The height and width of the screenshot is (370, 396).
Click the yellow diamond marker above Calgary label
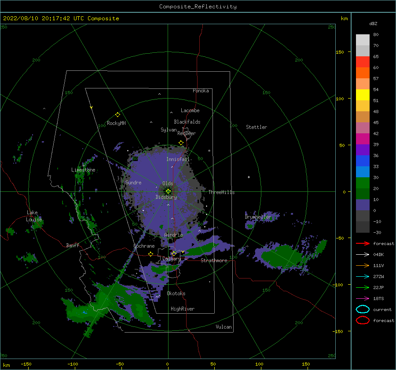(x=174, y=253)
